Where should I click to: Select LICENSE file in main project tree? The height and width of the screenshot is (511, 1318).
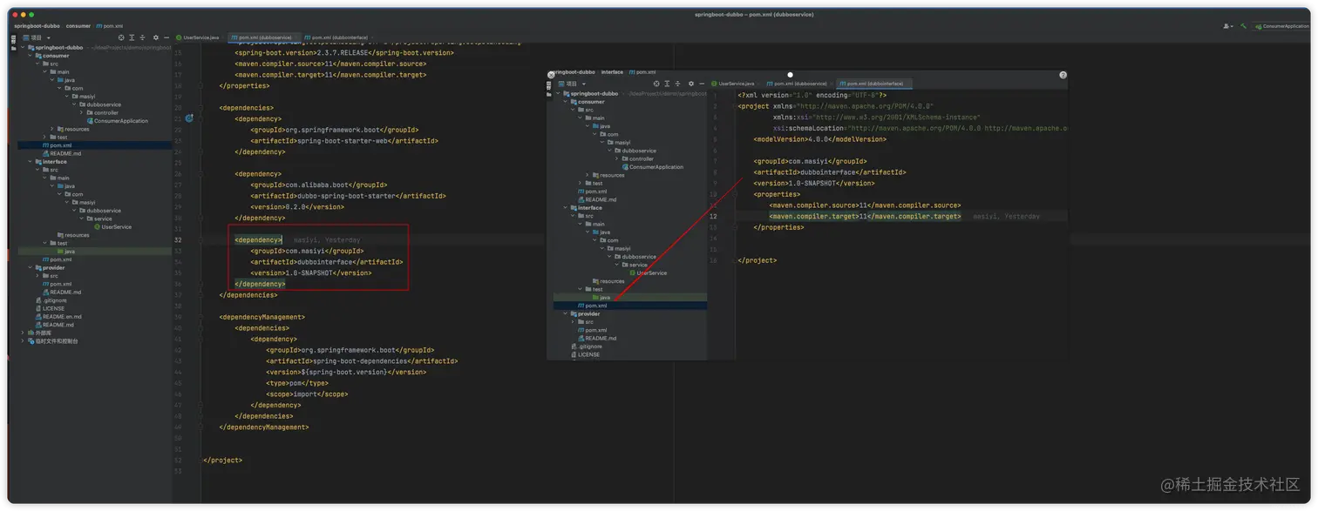(53, 308)
